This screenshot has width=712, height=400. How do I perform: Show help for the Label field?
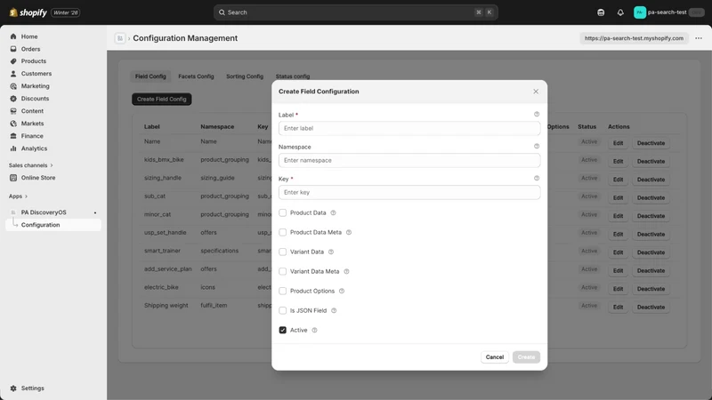coord(537,115)
